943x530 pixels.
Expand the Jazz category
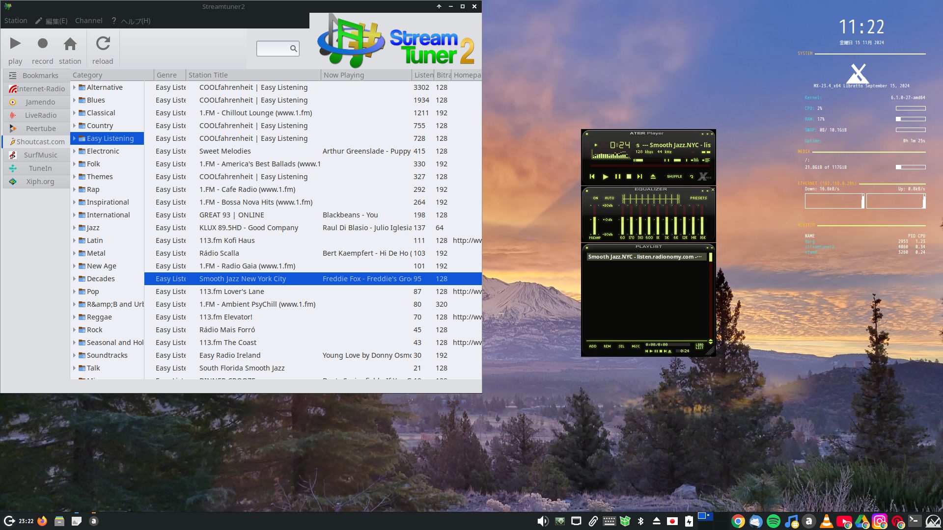(x=75, y=228)
